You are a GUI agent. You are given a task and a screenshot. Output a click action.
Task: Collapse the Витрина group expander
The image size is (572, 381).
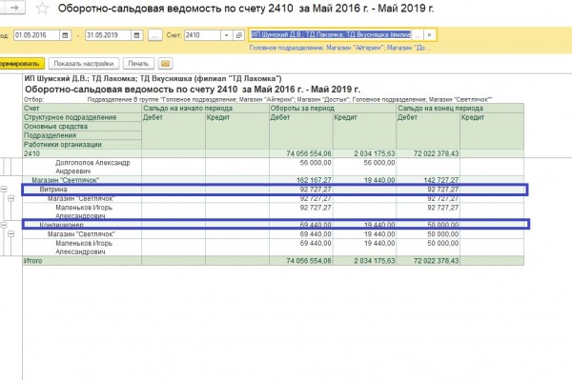click(4, 189)
